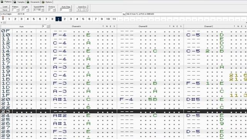Switch to the Patterns tab
The height and width of the screenshot is (139, 247).
[6, 2]
